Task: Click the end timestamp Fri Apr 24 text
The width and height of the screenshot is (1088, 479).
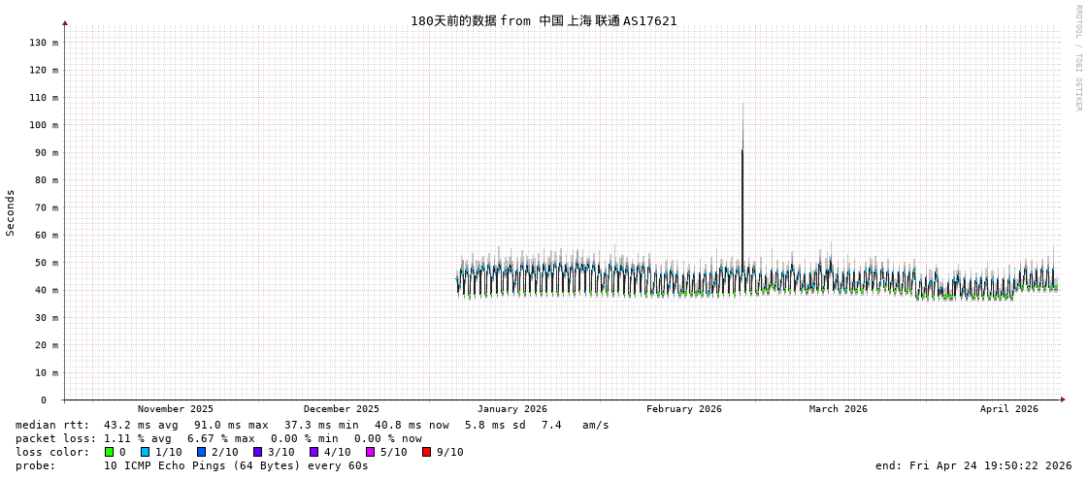Action: (973, 465)
